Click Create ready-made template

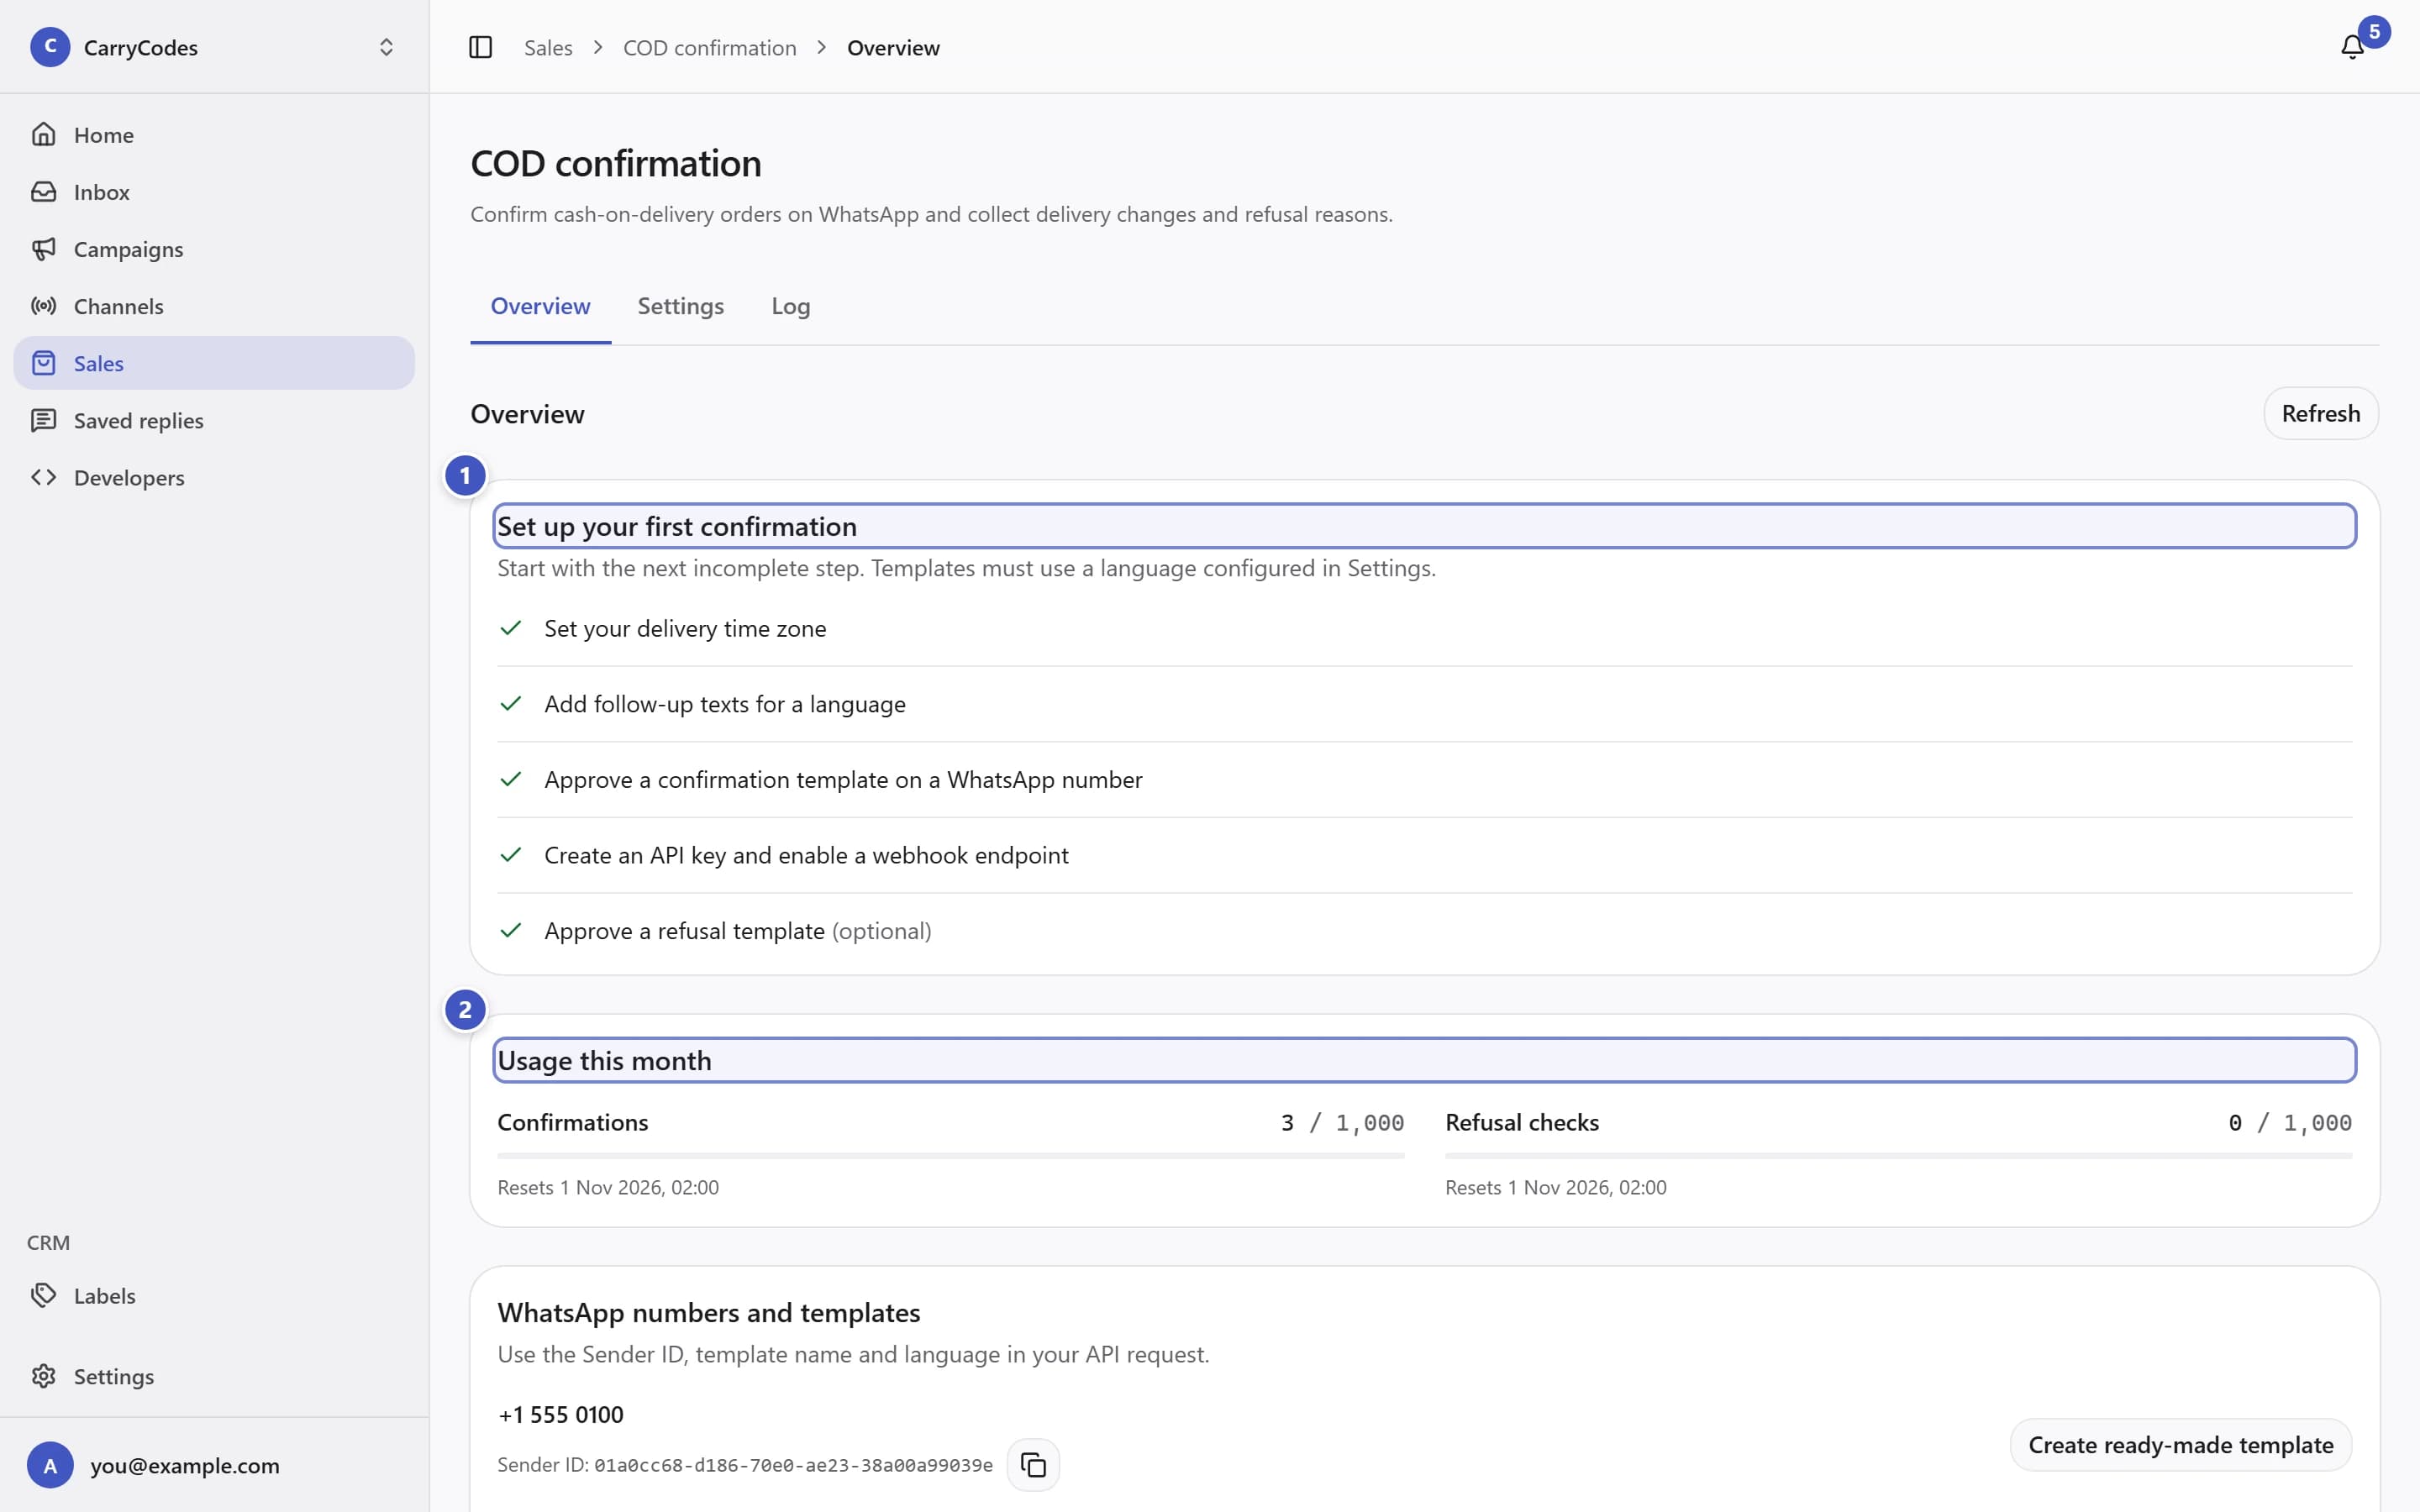2180,1444
